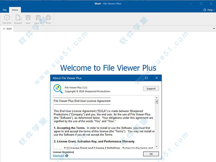Image resolution: width=216 pixels, height=162 pixels.
Task: Maximize the About File Viewer Plus dialog
Action: (x=147, y=77)
